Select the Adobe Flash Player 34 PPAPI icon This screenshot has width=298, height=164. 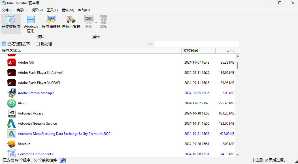(11, 83)
